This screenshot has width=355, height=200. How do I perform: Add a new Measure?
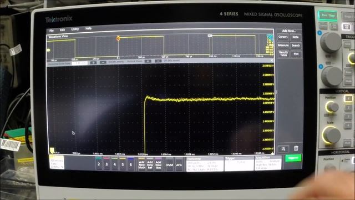click(283, 46)
